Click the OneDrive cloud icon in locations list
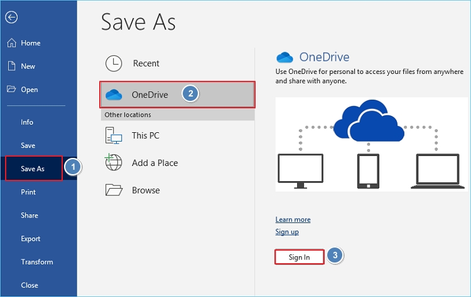The height and width of the screenshot is (297, 471). (114, 95)
